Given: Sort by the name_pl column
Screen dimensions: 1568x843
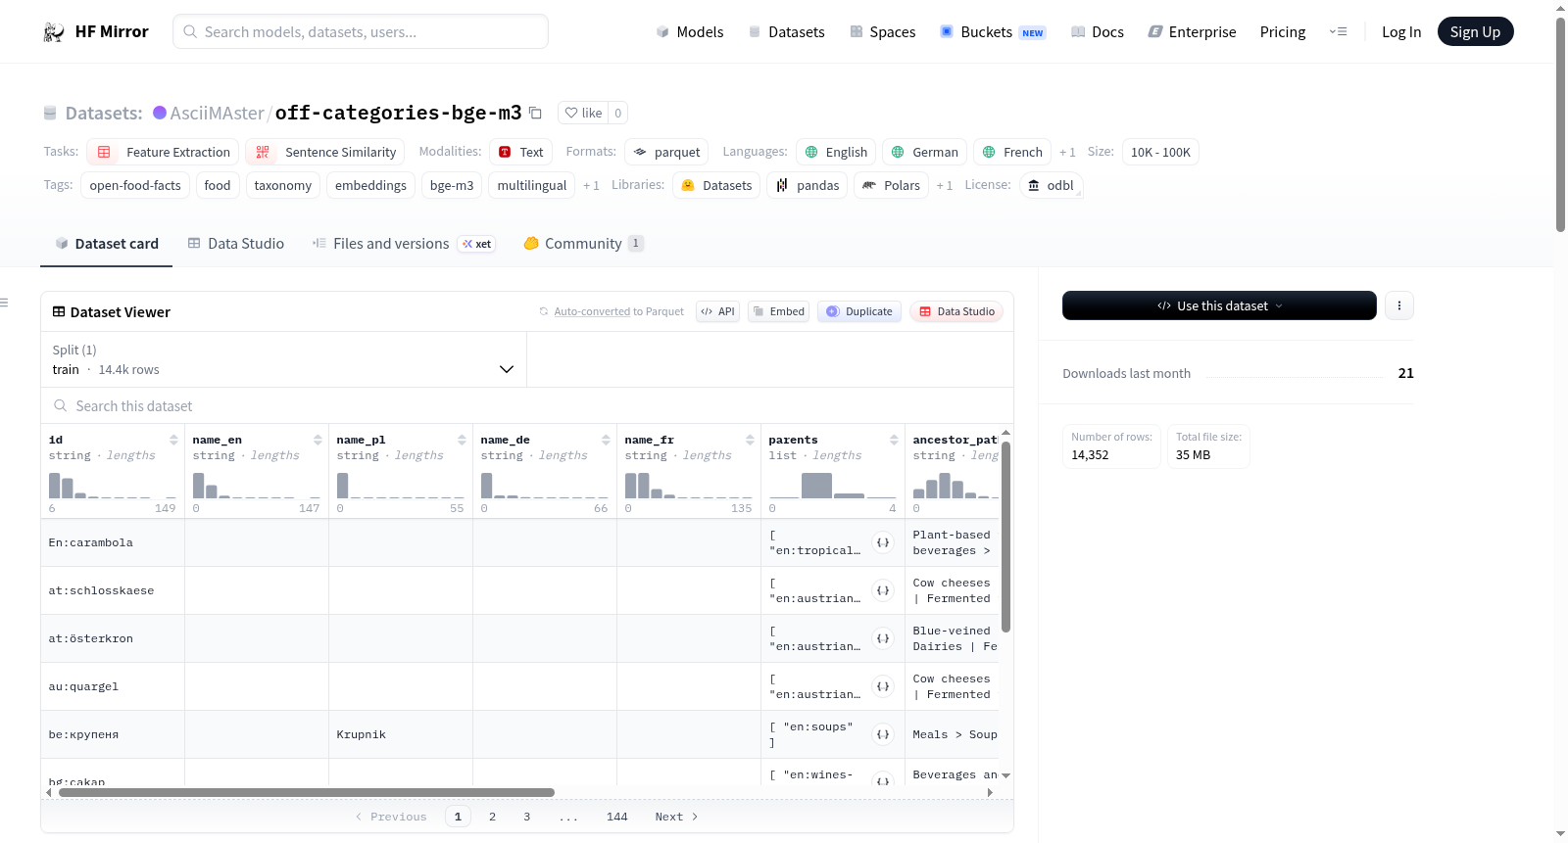Looking at the screenshot, I should [x=462, y=440].
